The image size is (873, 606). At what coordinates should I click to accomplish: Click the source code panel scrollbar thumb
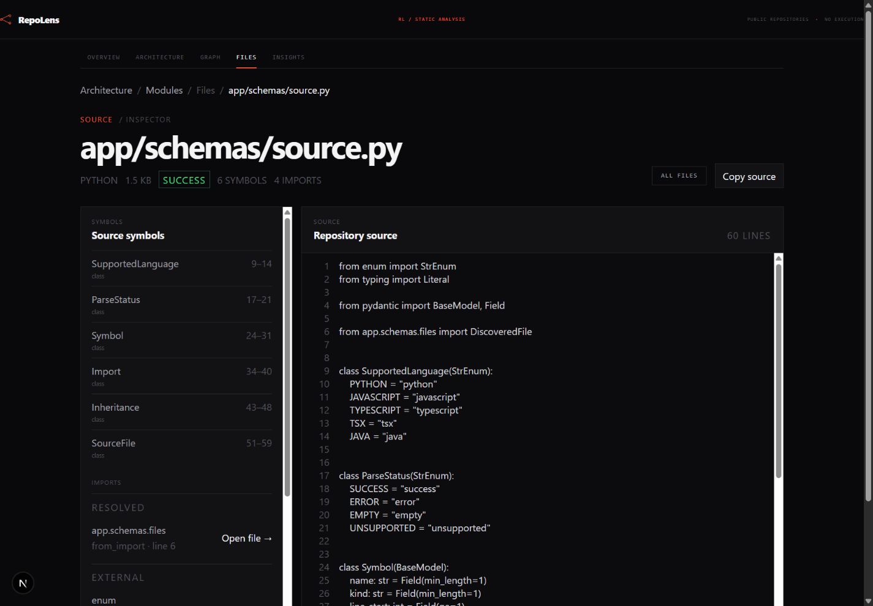779,370
